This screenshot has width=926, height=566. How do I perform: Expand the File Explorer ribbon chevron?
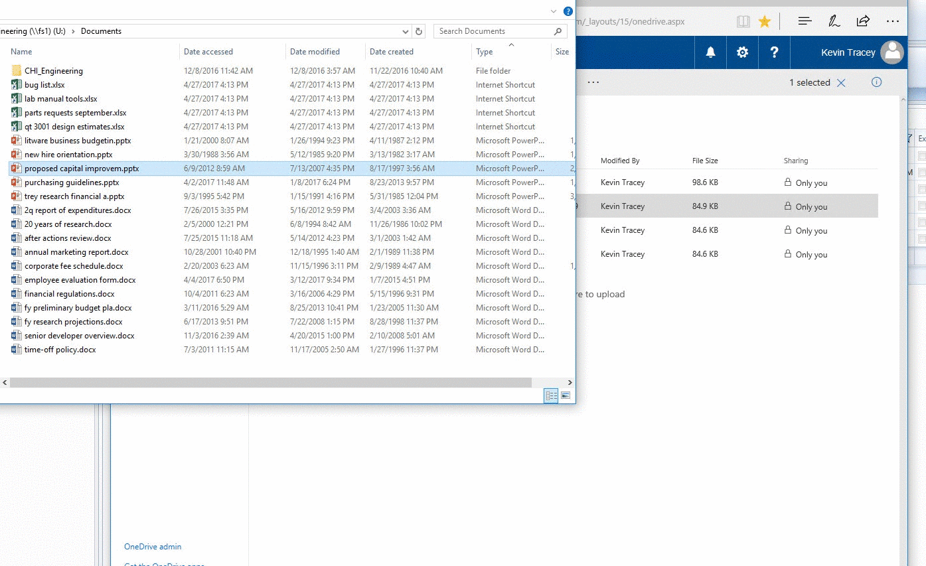click(554, 11)
